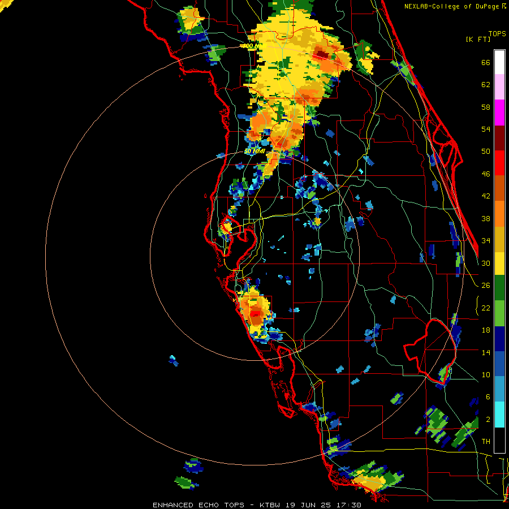Viewport: 509px width, 509px height.
Task: Pick the bright red legend swatch
Action: pyautogui.click(x=499, y=163)
